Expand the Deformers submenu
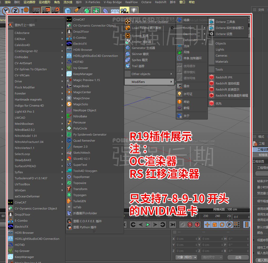Image resolution: width=268 pixels, height=263 pixels. point(192,40)
